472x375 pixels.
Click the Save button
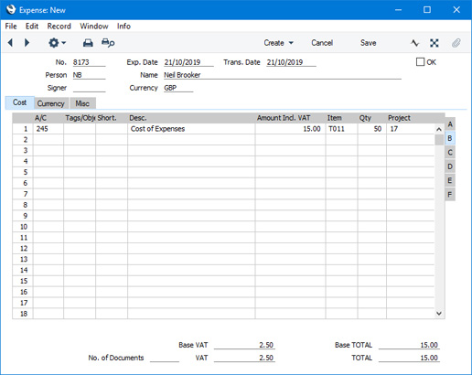point(369,43)
